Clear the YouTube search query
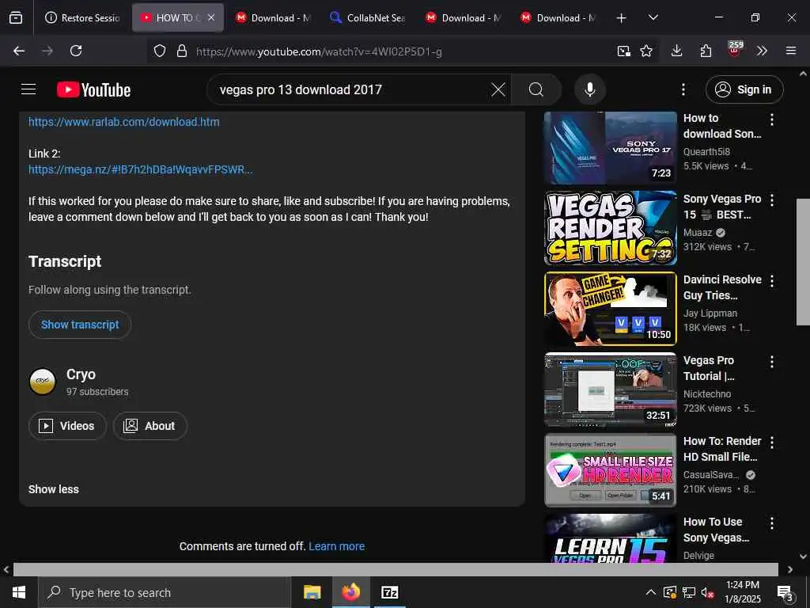The image size is (810, 608). tap(498, 89)
